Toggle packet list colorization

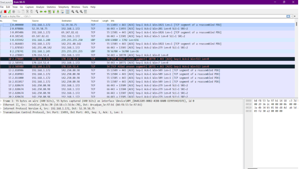tap(68, 12)
